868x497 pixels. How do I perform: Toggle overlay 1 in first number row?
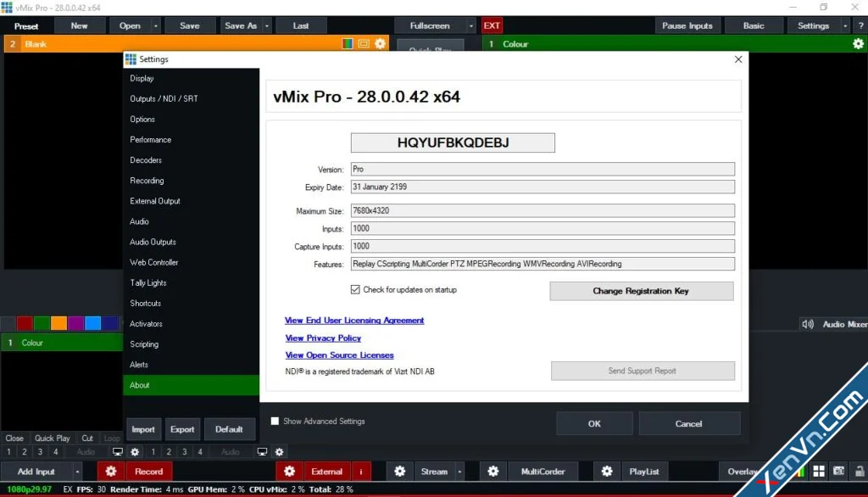click(x=8, y=452)
